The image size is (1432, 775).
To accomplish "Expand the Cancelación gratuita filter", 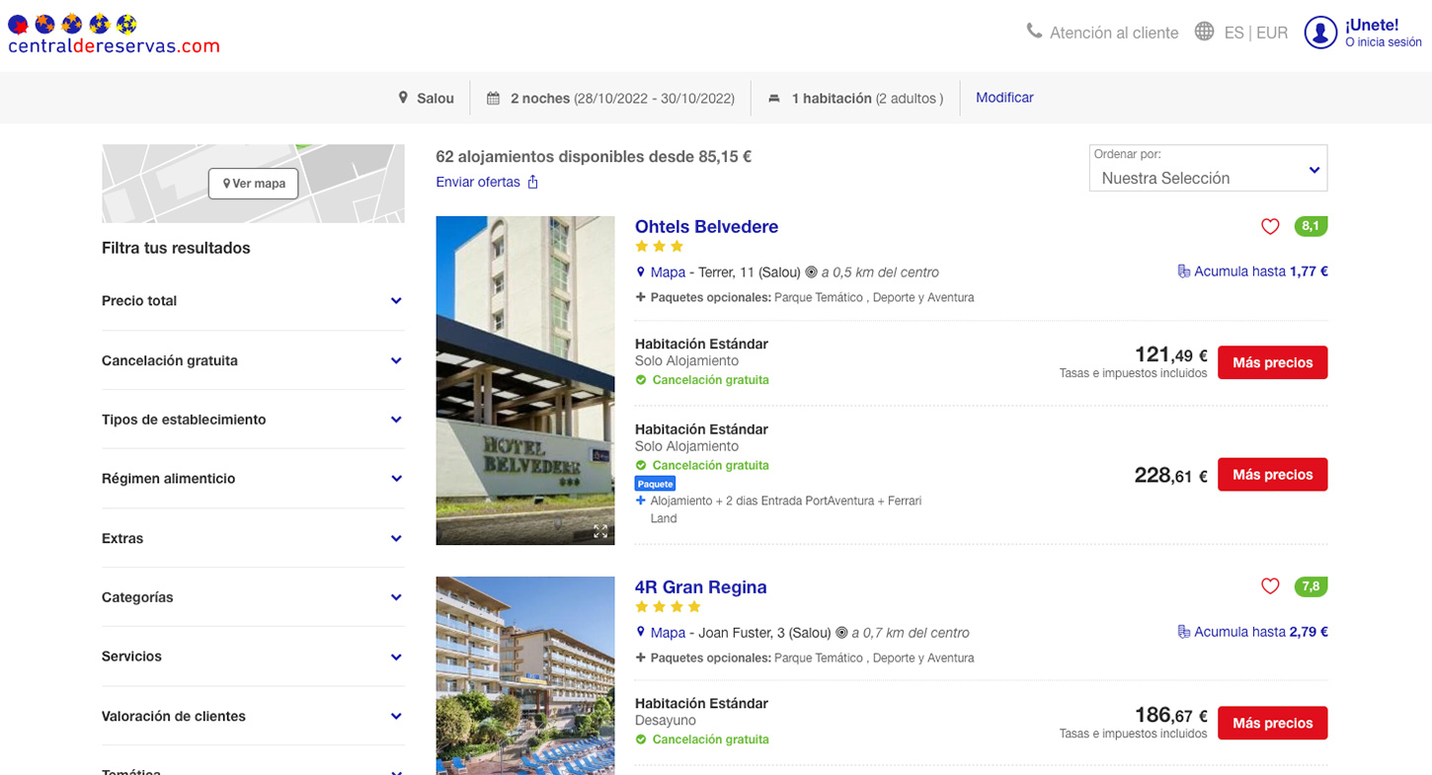I will pos(253,360).
